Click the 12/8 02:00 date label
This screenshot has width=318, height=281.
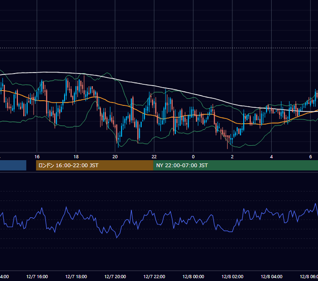[232, 277]
